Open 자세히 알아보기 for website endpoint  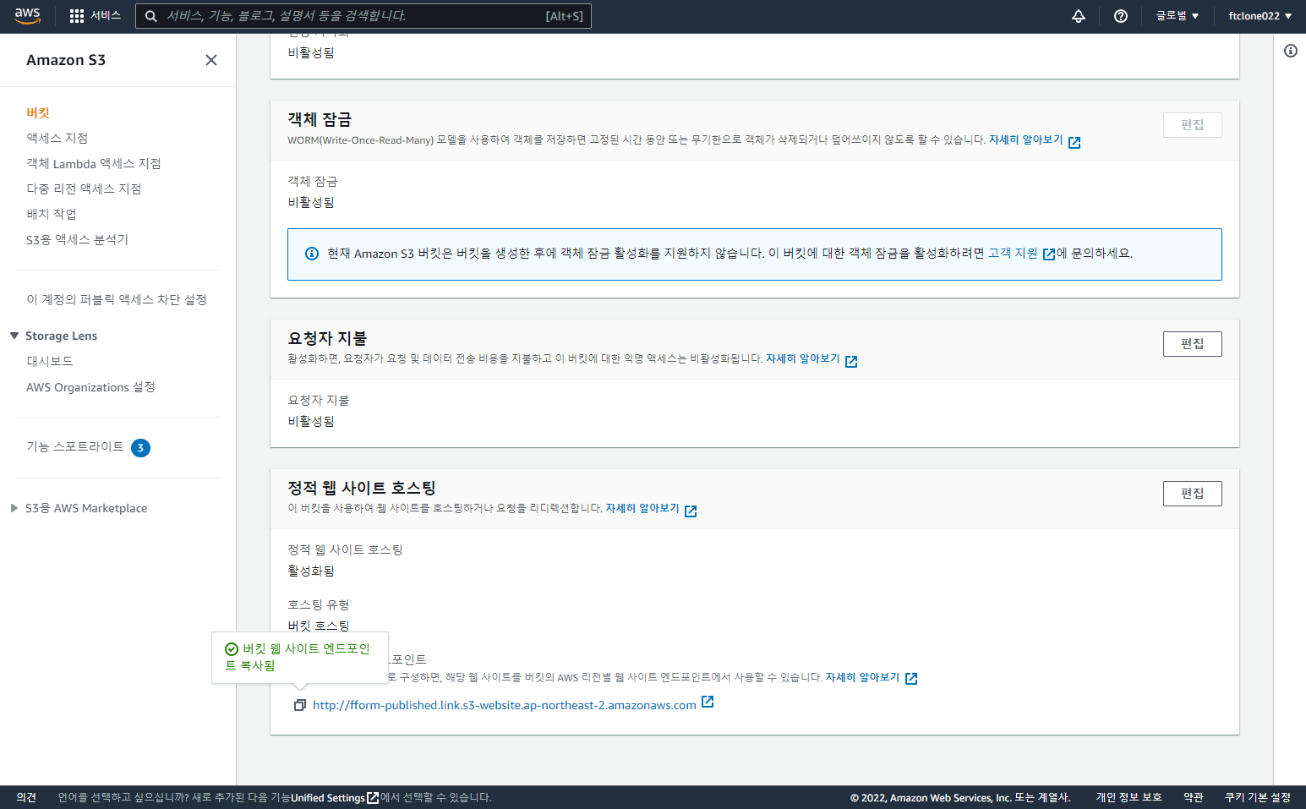[862, 678]
